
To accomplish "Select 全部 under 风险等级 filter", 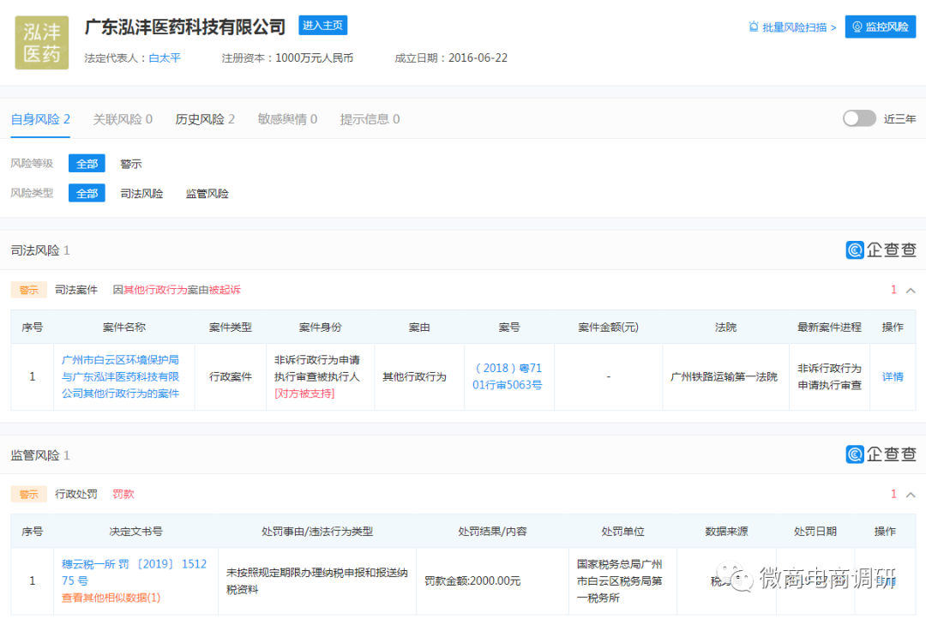I will coord(87,164).
